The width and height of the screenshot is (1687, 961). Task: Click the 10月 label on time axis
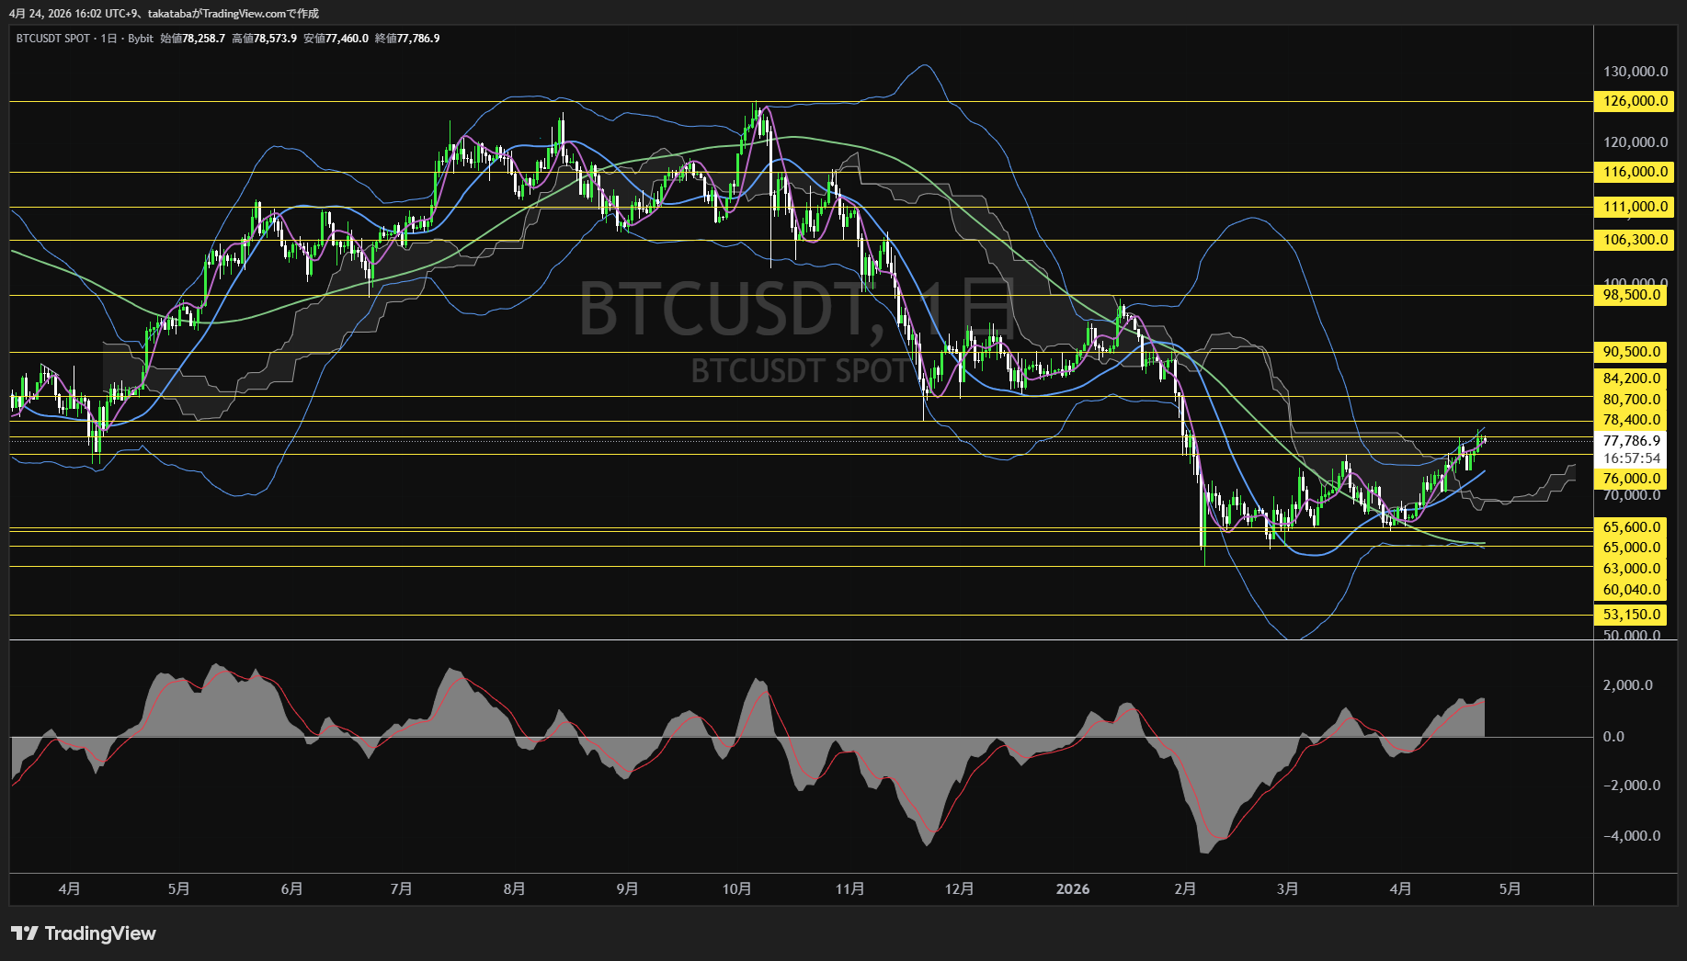(736, 889)
